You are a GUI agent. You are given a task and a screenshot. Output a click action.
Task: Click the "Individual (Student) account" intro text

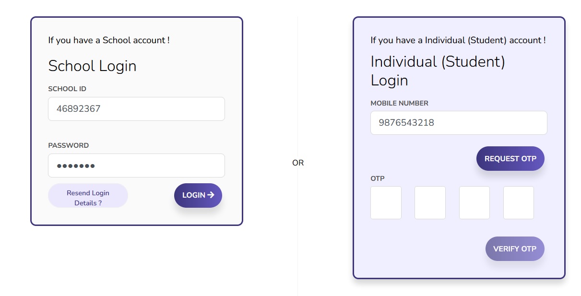[x=458, y=40]
